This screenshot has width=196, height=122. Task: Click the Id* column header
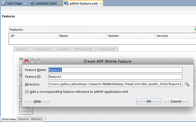(x=33, y=36)
